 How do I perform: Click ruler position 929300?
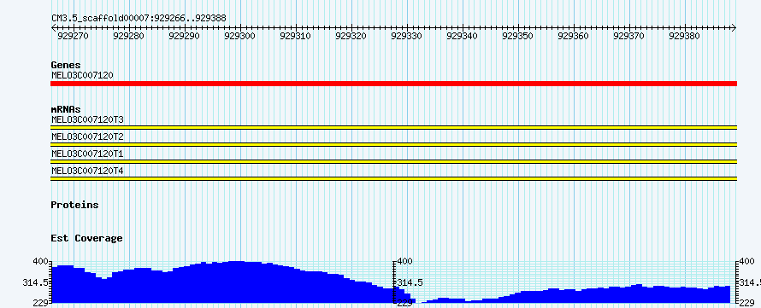pyautogui.click(x=240, y=36)
